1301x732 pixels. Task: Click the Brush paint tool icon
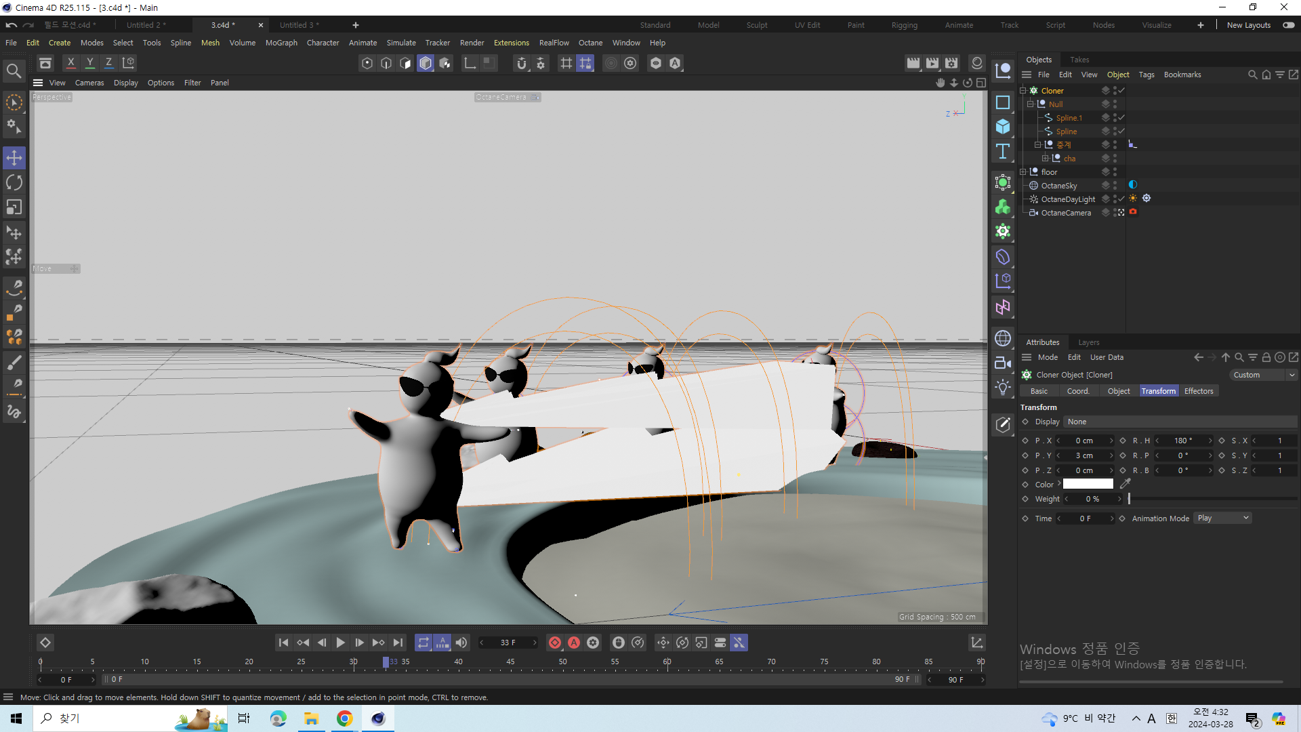(14, 363)
